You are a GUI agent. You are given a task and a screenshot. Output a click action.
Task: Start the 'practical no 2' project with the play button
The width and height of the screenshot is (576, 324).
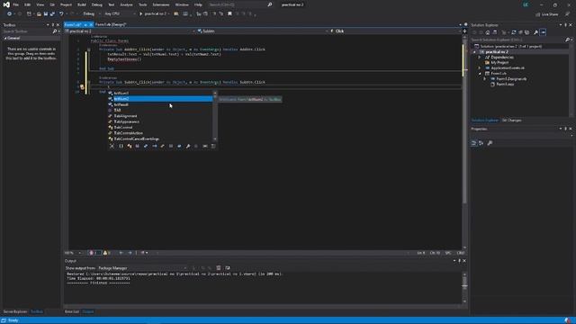click(x=152, y=14)
